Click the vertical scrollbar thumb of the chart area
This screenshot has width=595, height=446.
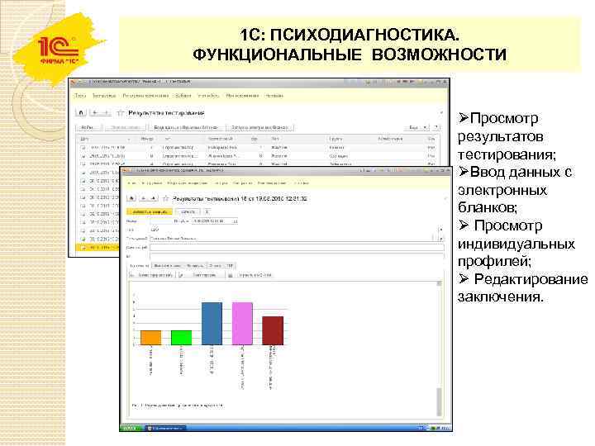[440, 401]
